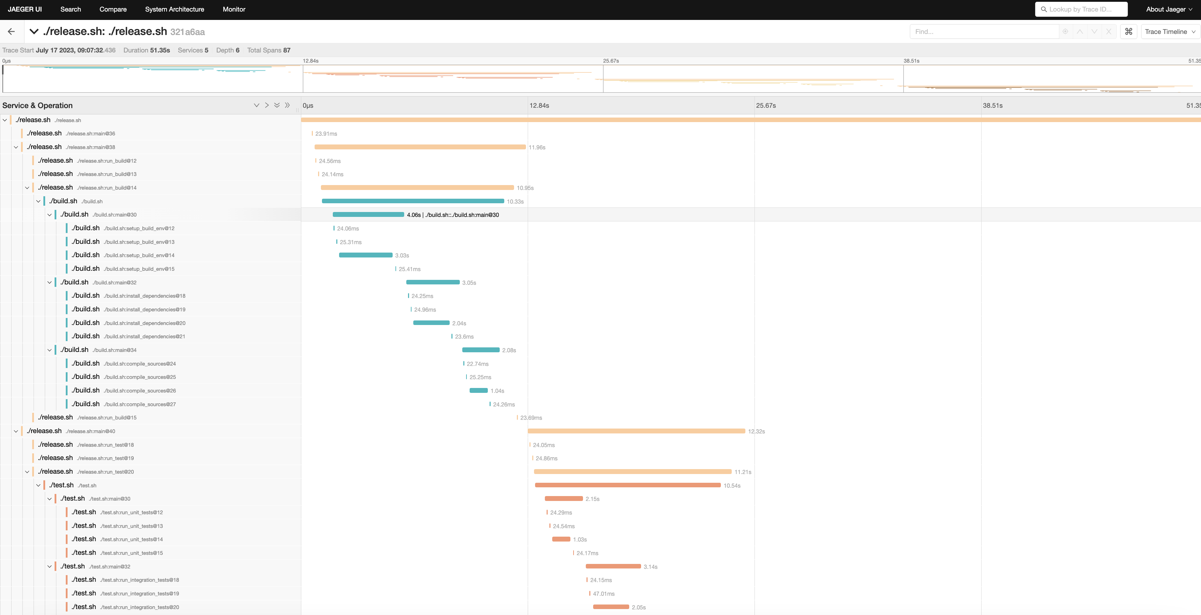Collapse the ./build.sh main@32 span row
Image resolution: width=1201 pixels, height=615 pixels.
tap(49, 282)
